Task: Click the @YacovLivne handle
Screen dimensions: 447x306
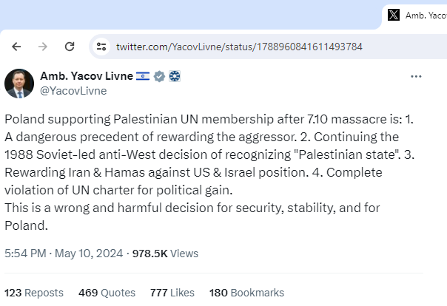Action: (73, 91)
